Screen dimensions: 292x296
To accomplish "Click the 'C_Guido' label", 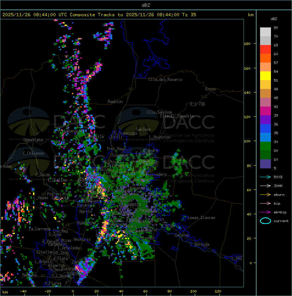I will coord(43,175).
